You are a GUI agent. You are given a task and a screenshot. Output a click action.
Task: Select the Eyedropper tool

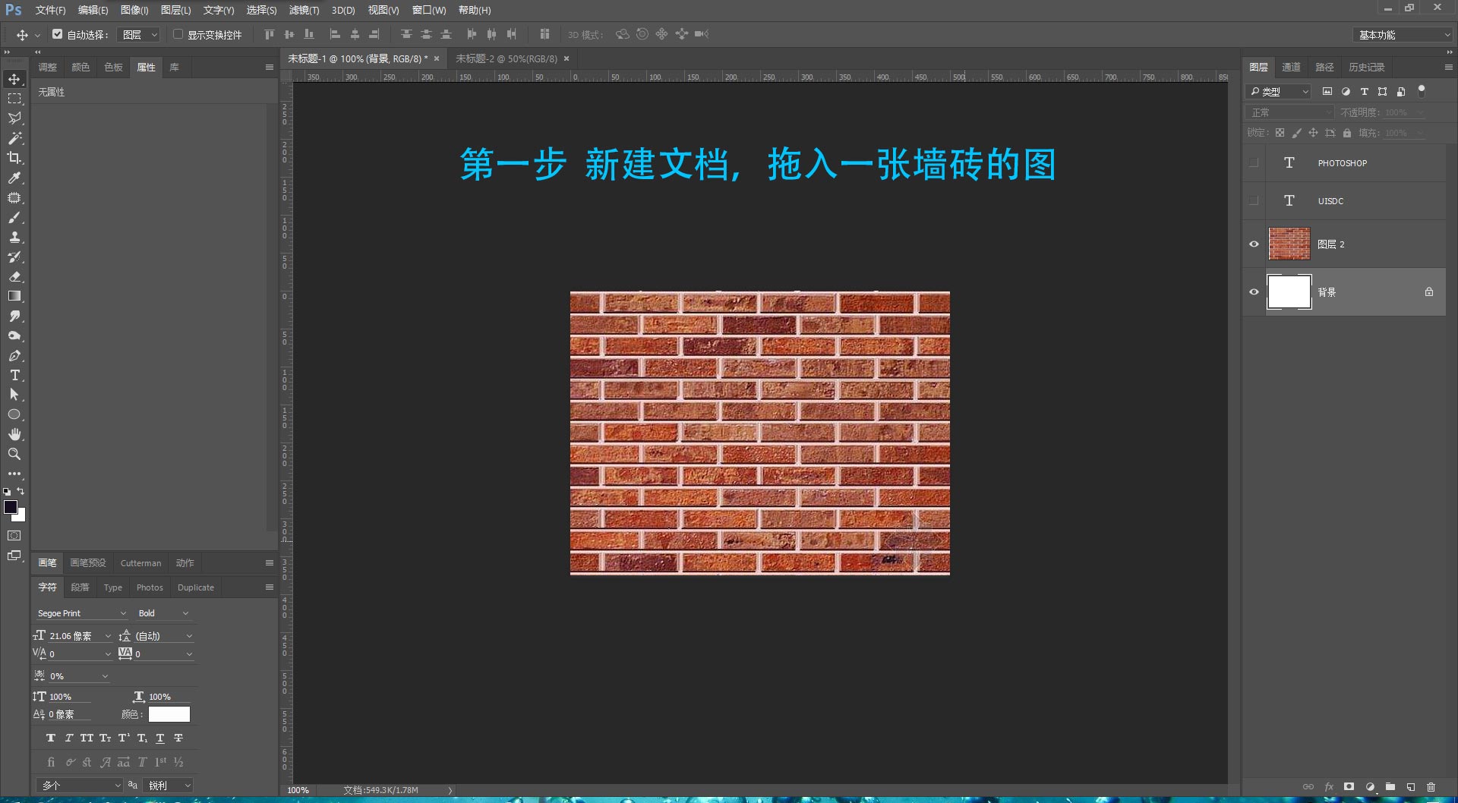coord(14,178)
